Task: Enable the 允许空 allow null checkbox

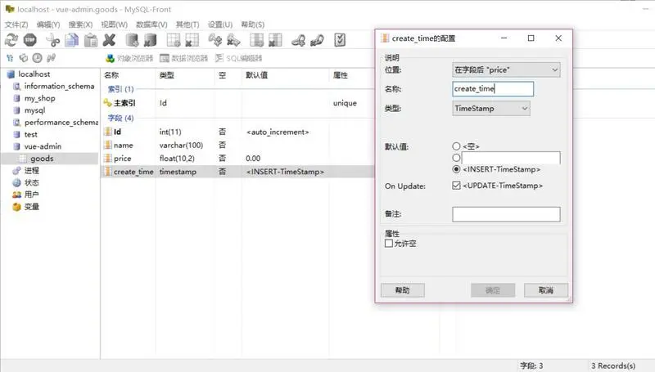Action: point(388,243)
